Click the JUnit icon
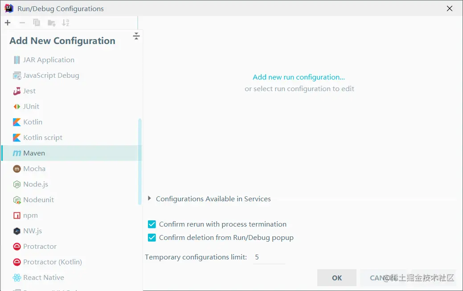 pos(17,107)
